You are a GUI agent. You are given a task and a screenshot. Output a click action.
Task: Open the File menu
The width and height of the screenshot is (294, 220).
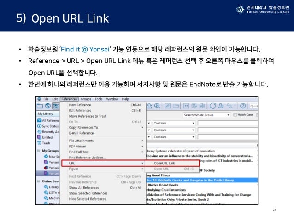(x=46, y=99)
